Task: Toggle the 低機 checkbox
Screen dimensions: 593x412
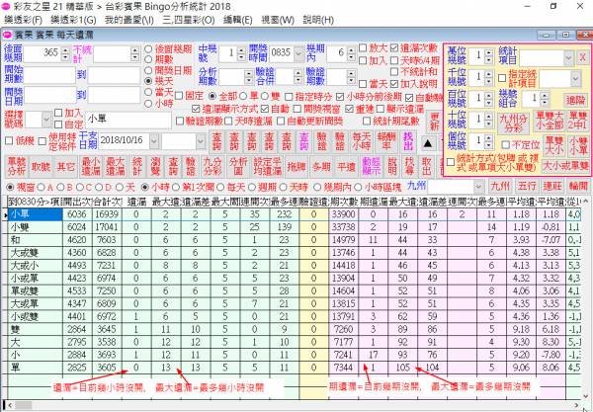Action: pos(11,142)
